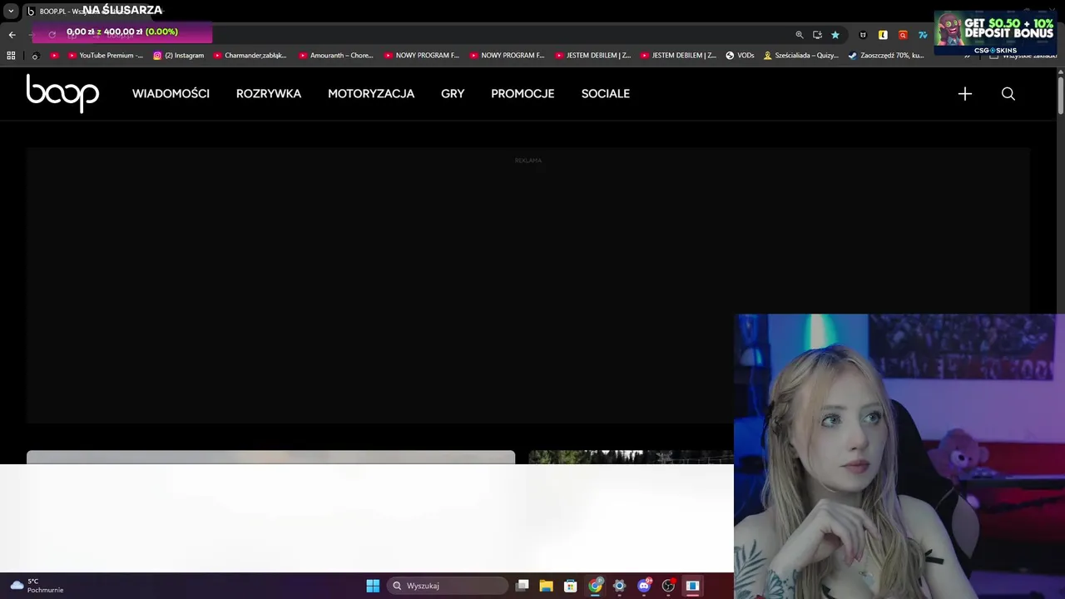Go to the SOCIALE section
1065x599 pixels.
point(606,94)
